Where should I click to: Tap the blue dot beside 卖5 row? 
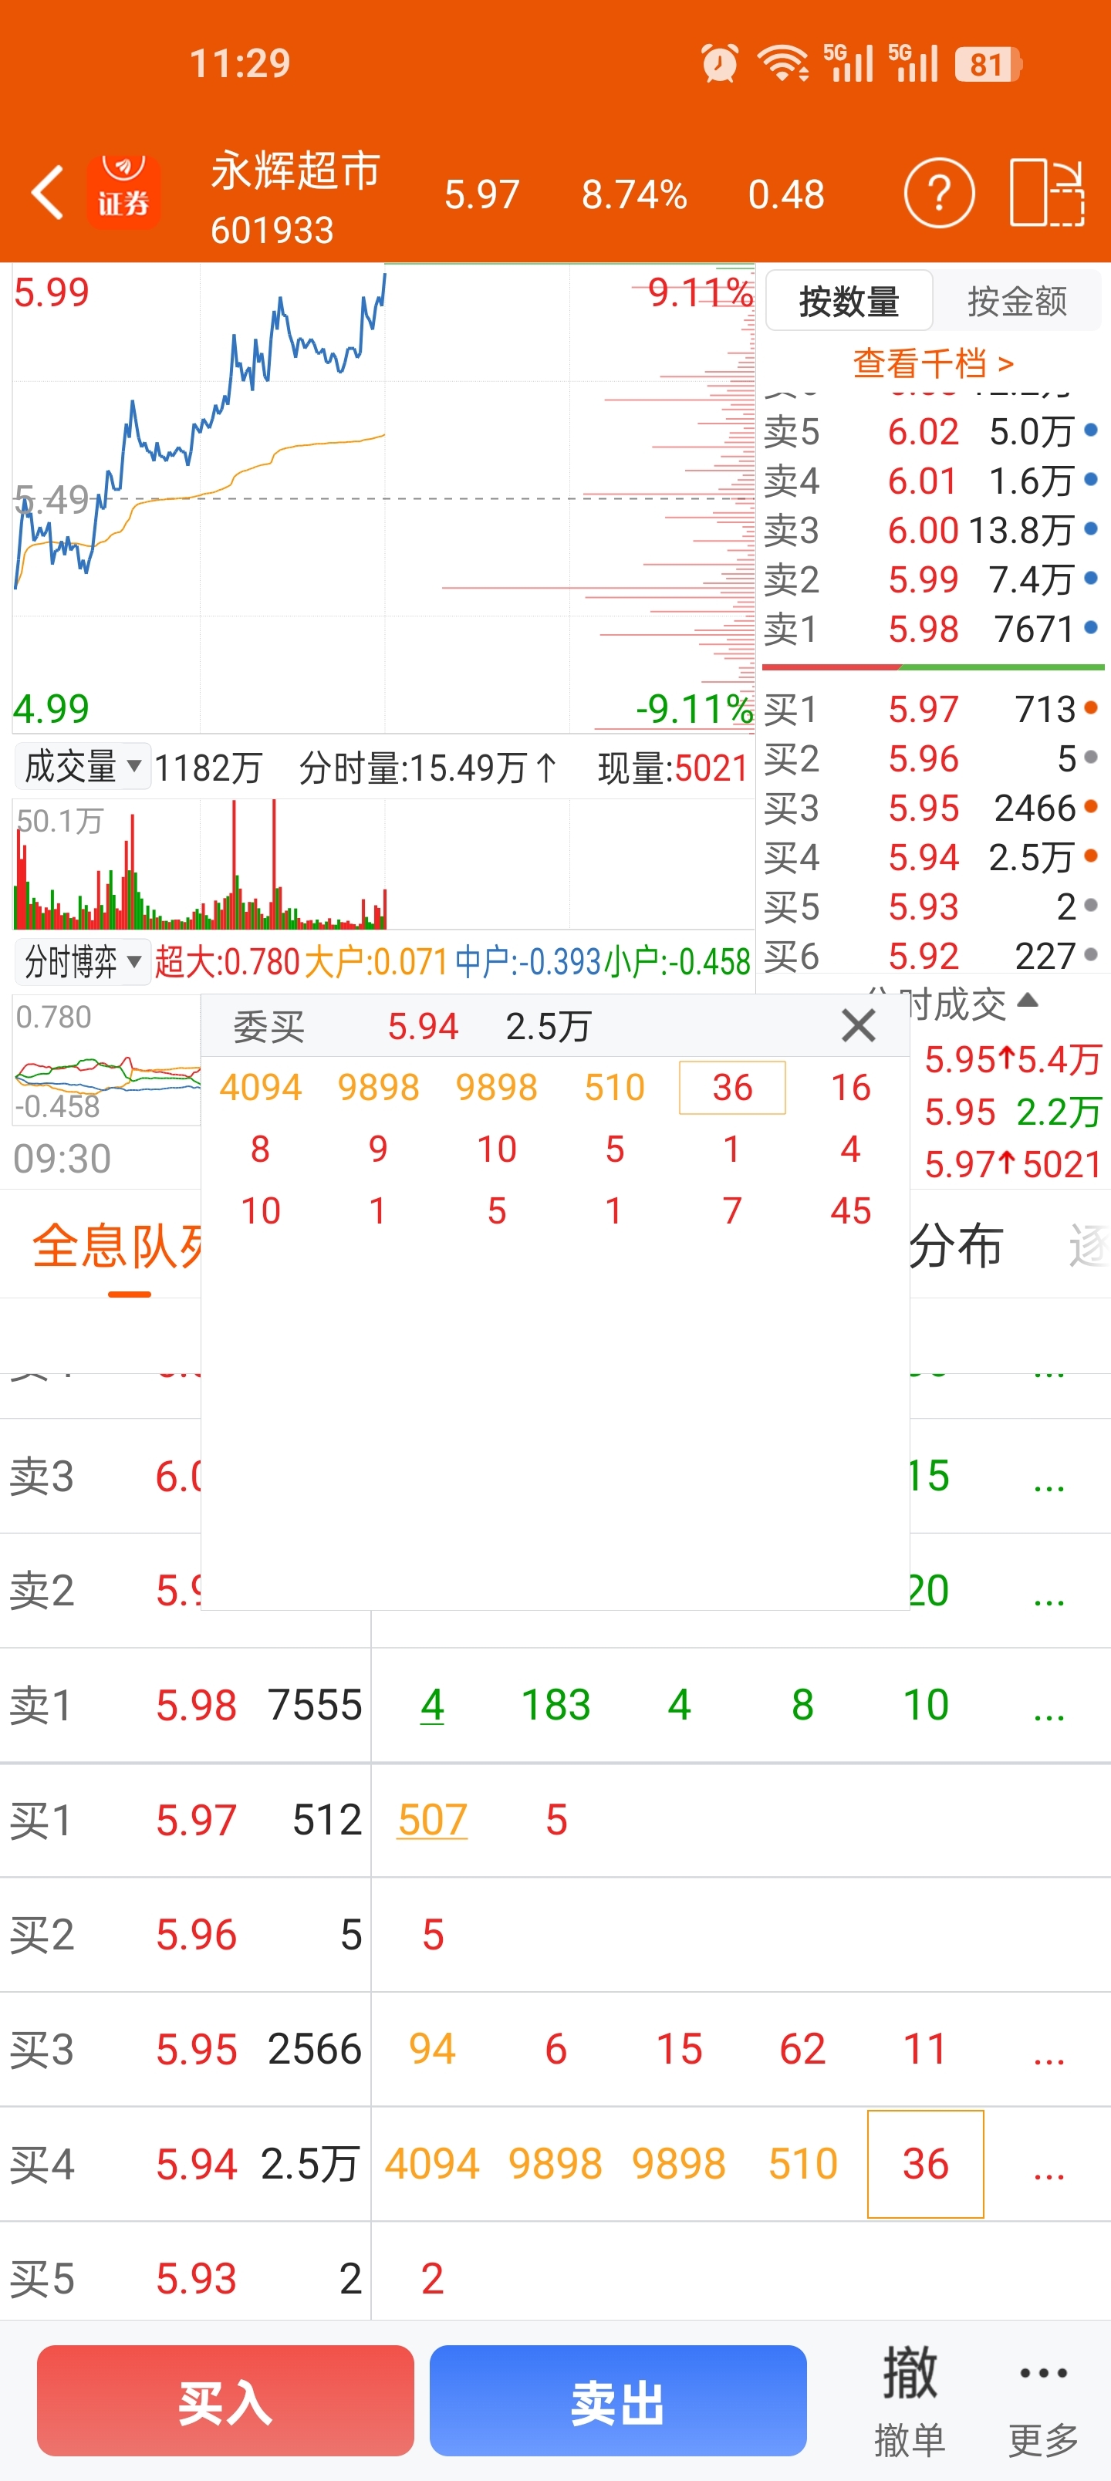point(1091,430)
